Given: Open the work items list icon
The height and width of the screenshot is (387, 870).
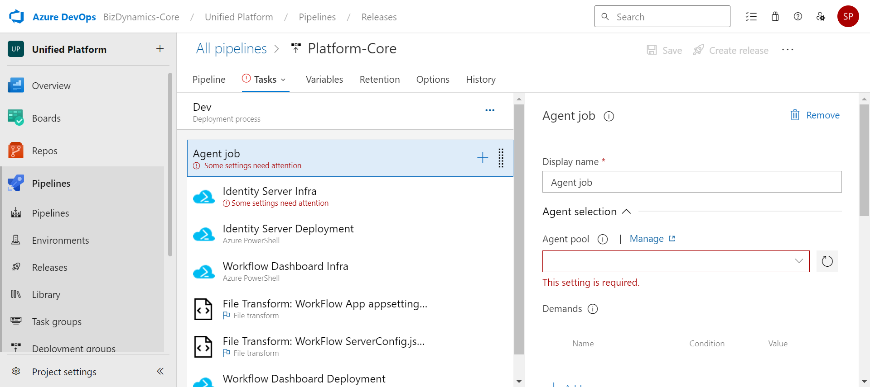Looking at the screenshot, I should pyautogui.click(x=751, y=17).
